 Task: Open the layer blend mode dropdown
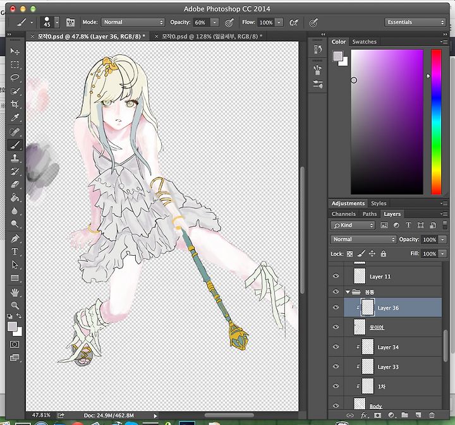pyautogui.click(x=363, y=239)
